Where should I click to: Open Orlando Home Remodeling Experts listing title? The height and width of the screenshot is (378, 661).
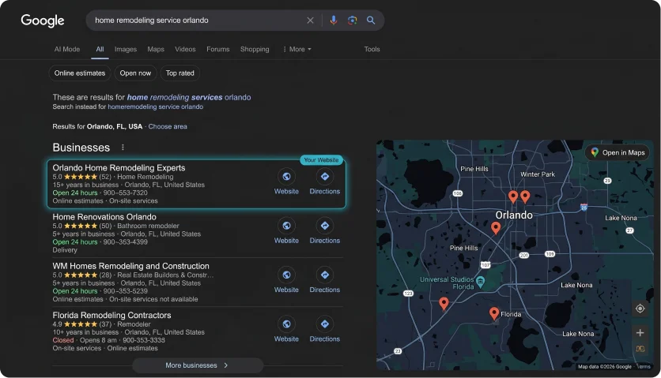(119, 167)
